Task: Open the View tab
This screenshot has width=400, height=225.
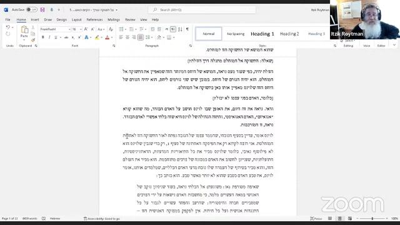Action: [144, 19]
